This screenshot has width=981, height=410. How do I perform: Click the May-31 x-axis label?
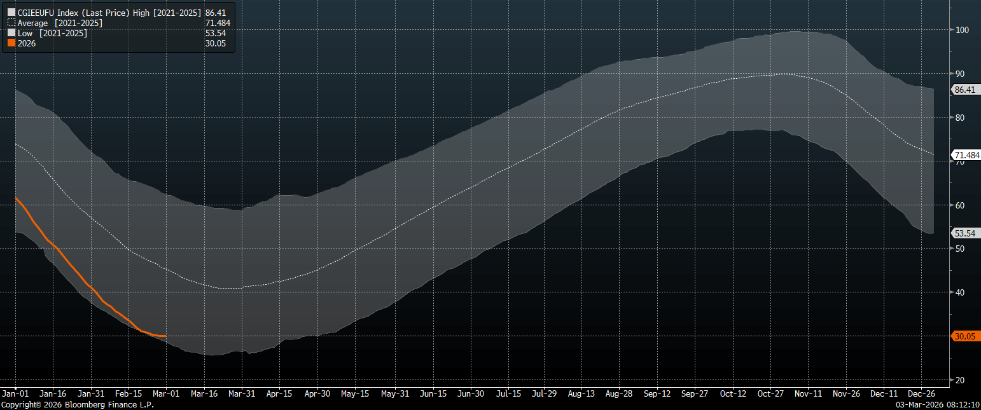click(x=395, y=394)
